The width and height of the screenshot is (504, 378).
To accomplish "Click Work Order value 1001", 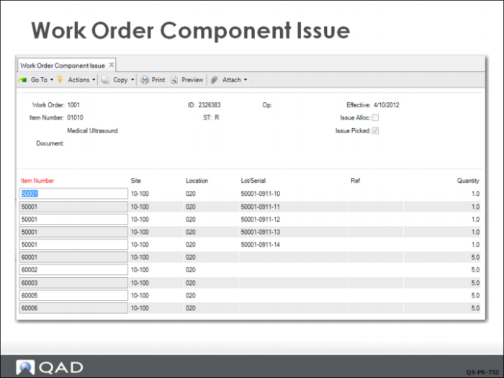I will tap(73, 105).
